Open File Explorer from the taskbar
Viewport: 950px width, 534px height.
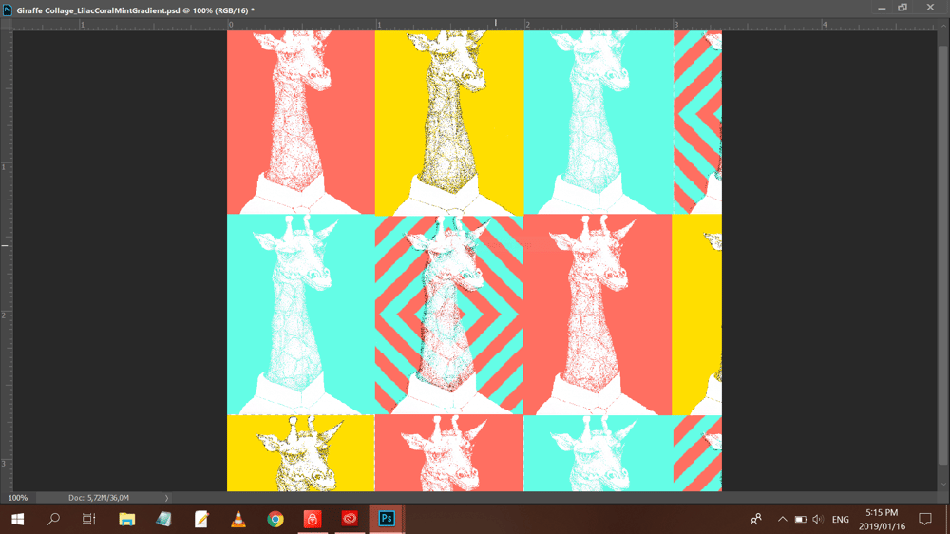pyautogui.click(x=126, y=520)
